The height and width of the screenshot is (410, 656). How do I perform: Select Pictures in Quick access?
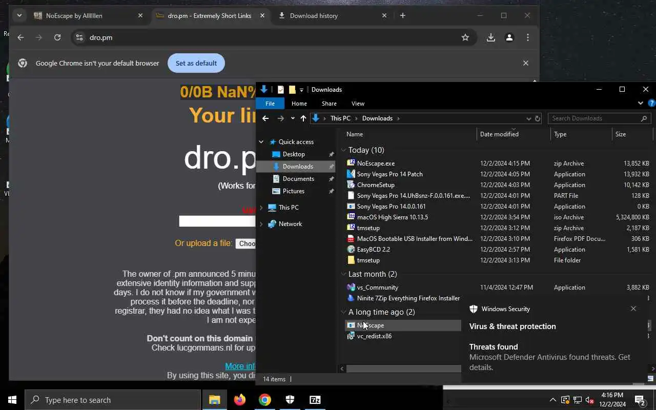(294, 191)
